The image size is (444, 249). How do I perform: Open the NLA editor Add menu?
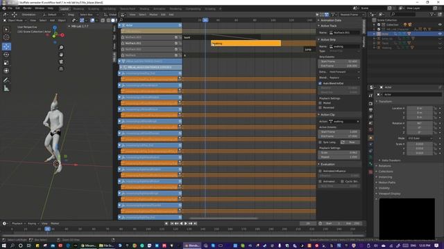tap(171, 15)
